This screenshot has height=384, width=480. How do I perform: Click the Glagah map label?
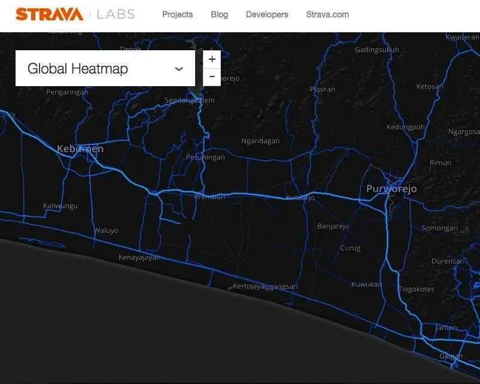click(x=451, y=356)
